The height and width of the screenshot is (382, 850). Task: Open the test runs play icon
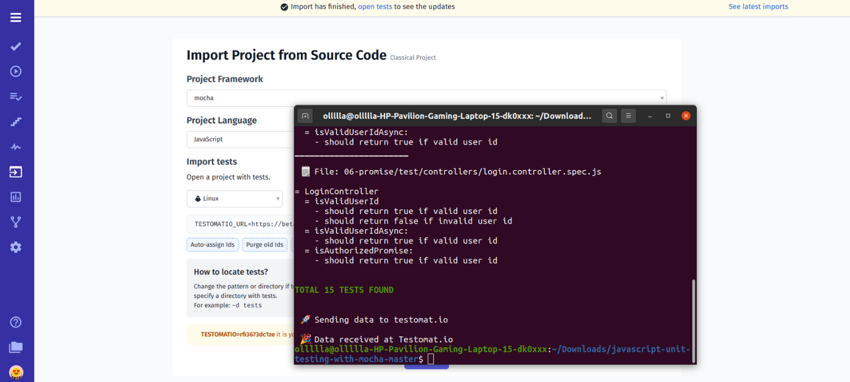[x=15, y=71]
